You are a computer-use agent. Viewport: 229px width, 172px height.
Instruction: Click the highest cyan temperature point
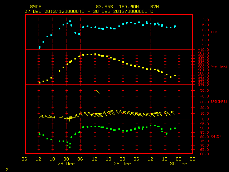(70, 21)
